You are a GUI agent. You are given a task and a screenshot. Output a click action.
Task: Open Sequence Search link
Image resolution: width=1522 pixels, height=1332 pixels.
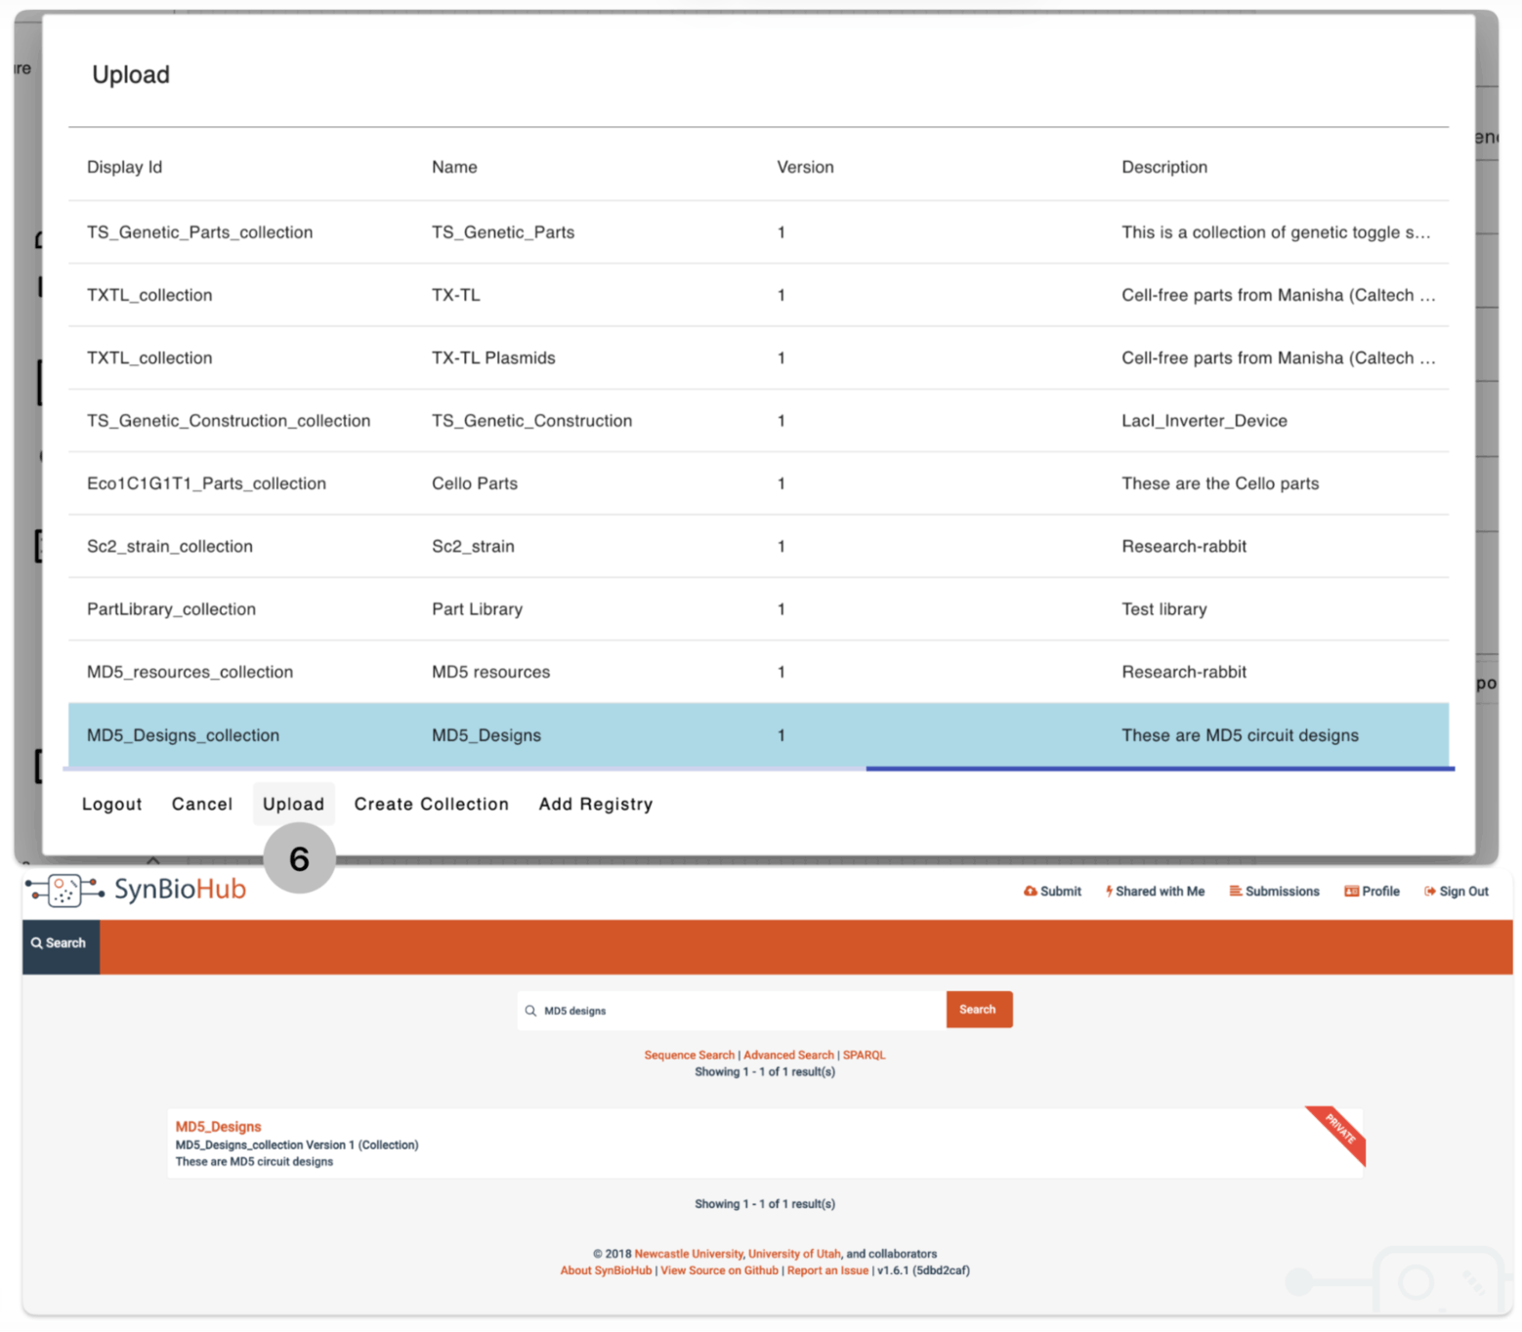point(689,1056)
